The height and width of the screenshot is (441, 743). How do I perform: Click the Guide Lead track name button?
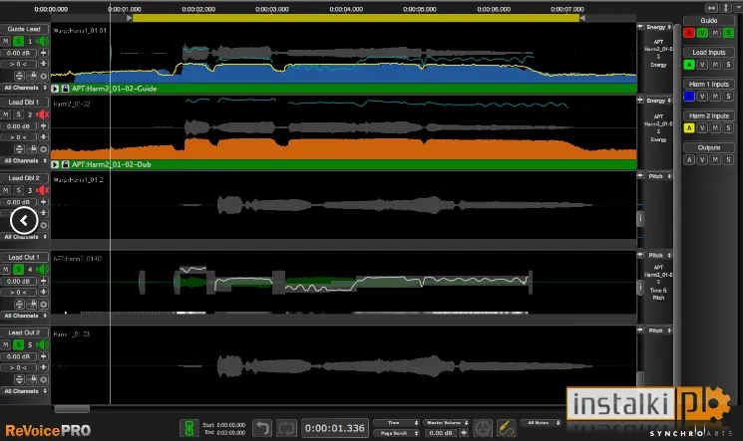pos(24,29)
